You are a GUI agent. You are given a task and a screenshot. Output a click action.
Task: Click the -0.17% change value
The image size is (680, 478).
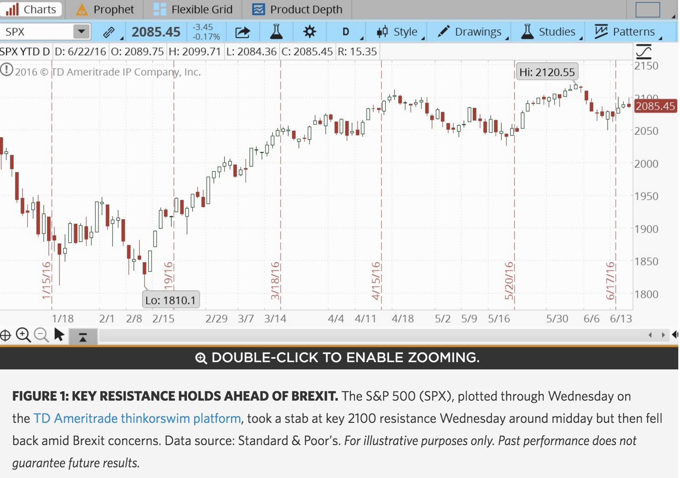206,37
